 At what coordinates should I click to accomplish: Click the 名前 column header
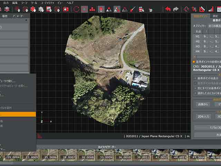pyautogui.click(x=198, y=31)
